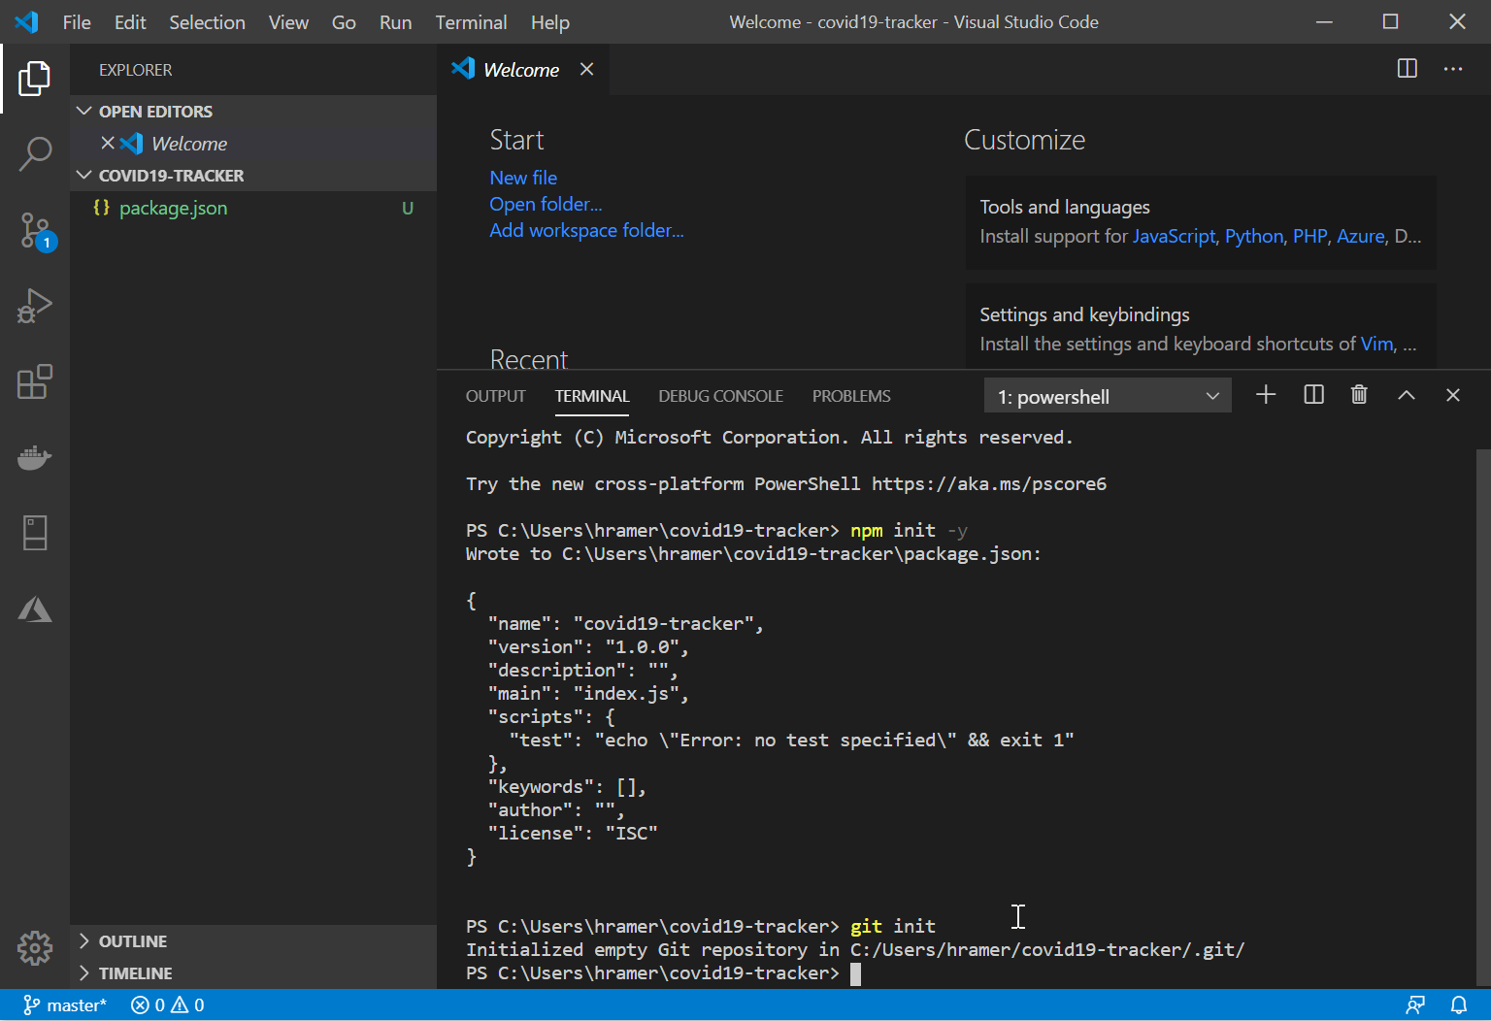
Task: Open the Explorer view in activity bar
Action: [35, 79]
